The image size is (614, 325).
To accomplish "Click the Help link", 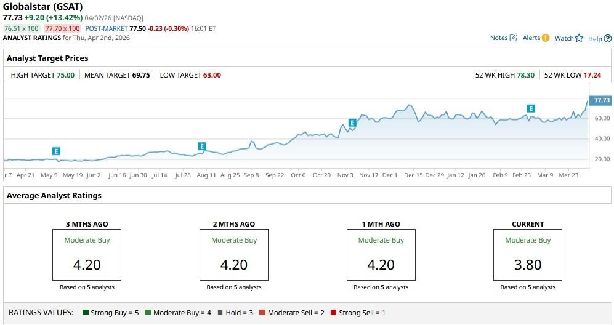I will [x=595, y=38].
